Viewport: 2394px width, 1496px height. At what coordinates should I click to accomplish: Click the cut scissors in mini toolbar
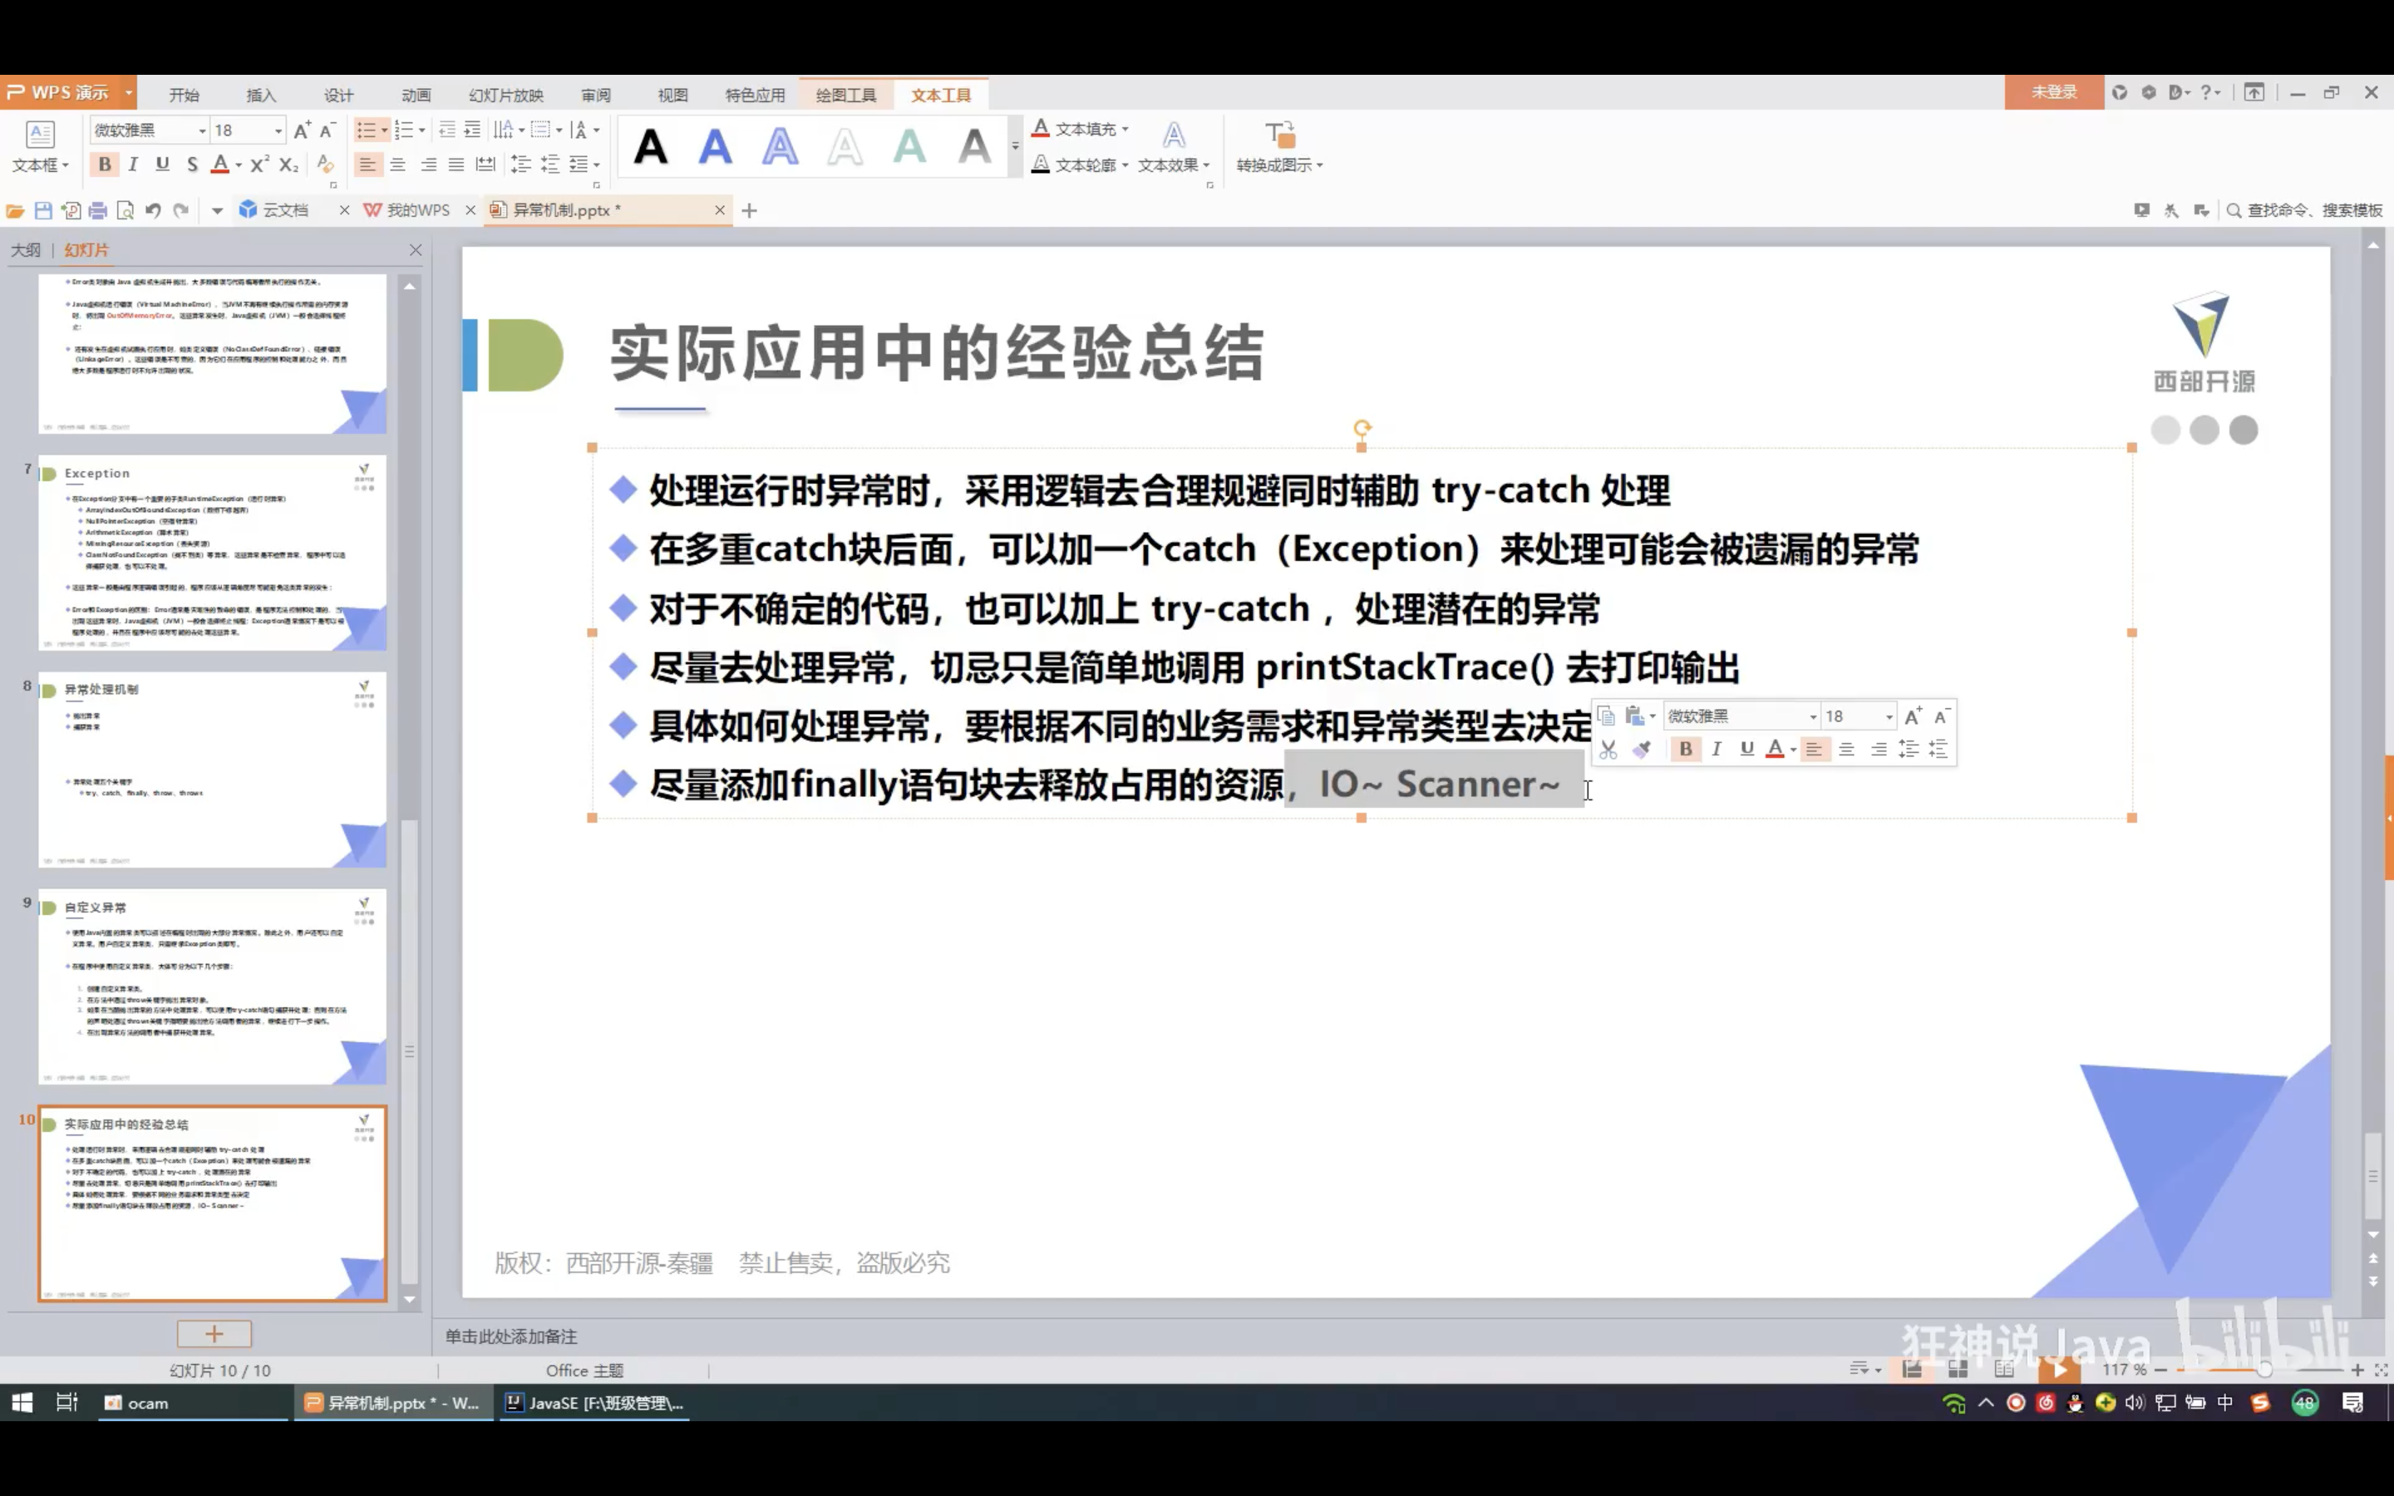tap(1608, 749)
